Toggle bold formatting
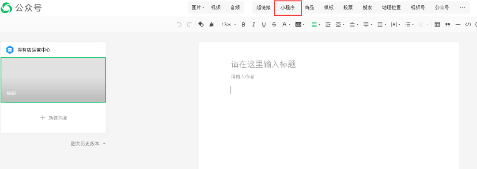 pyautogui.click(x=243, y=25)
